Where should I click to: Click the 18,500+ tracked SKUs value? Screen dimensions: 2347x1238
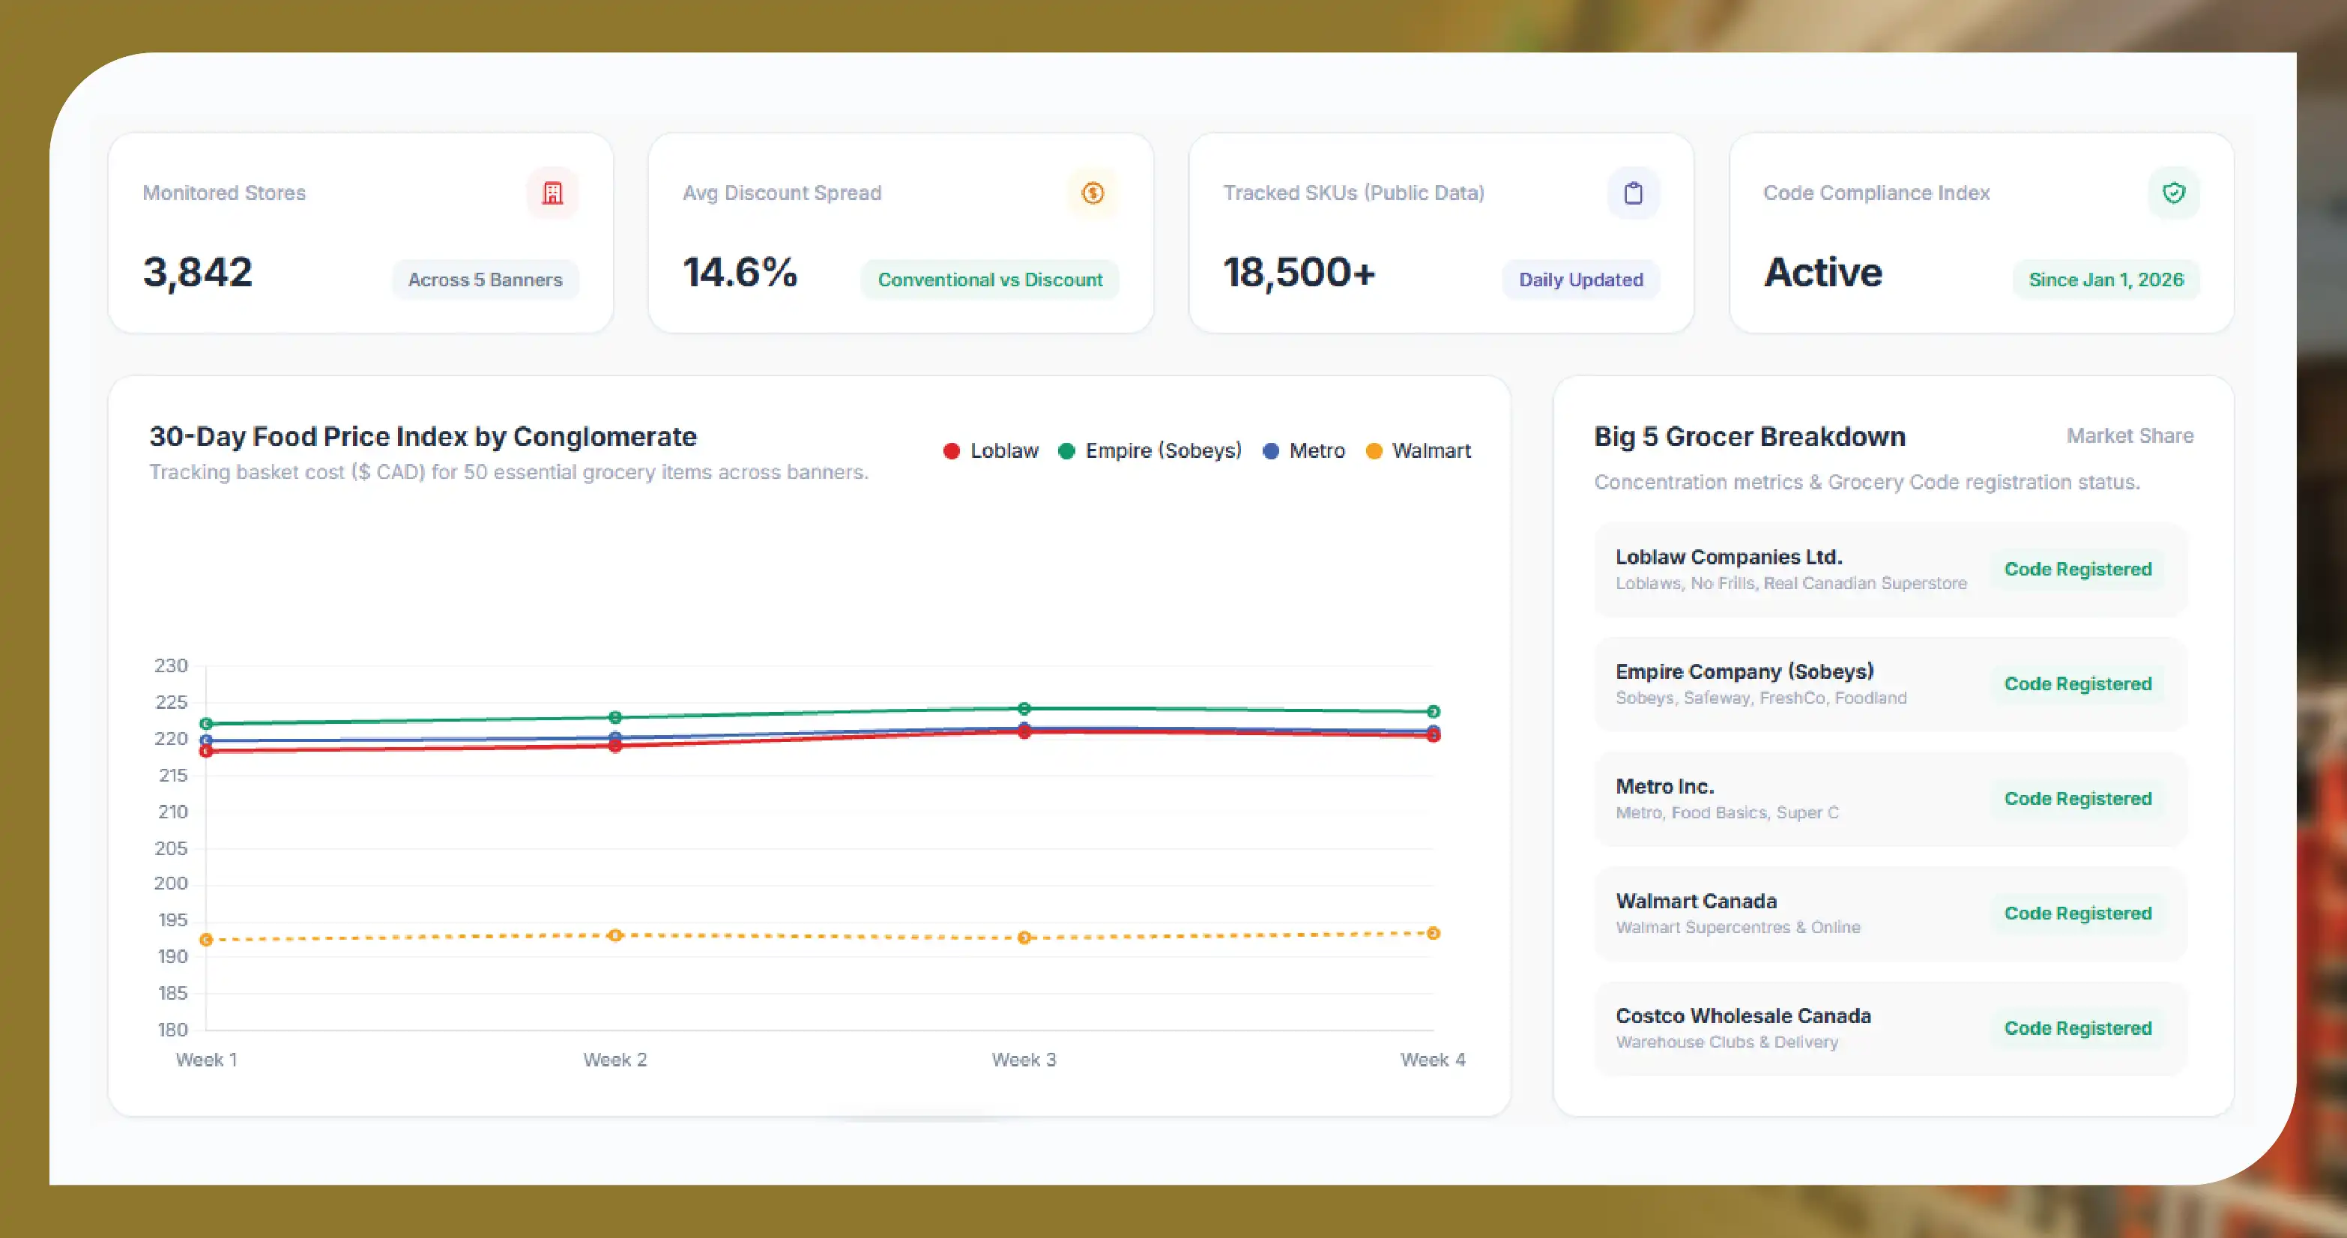point(1299,272)
